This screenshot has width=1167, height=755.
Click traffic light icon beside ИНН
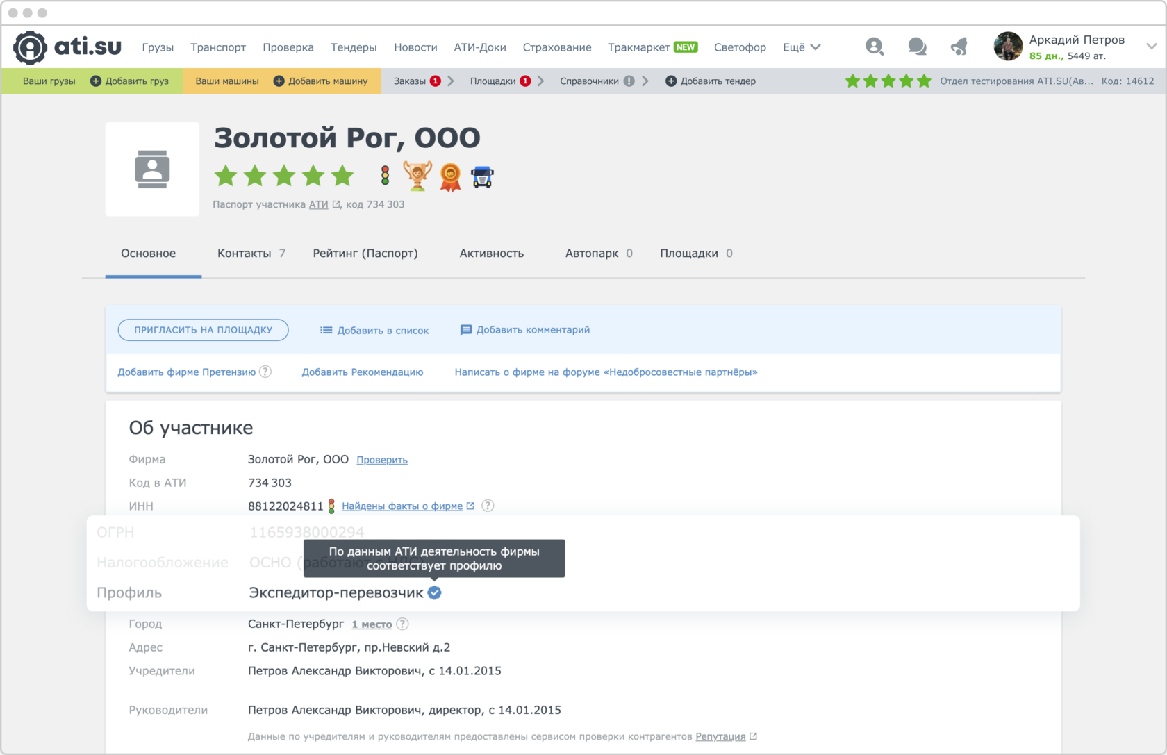coord(331,506)
